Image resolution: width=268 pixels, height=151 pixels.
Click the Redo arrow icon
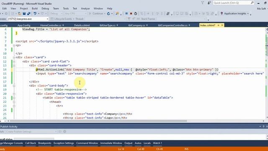click(42, 13)
